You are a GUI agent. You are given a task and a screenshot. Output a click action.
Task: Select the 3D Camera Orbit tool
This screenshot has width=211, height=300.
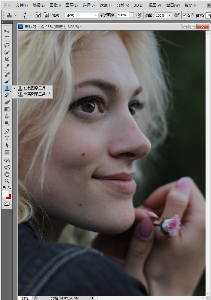click(x=7, y=167)
